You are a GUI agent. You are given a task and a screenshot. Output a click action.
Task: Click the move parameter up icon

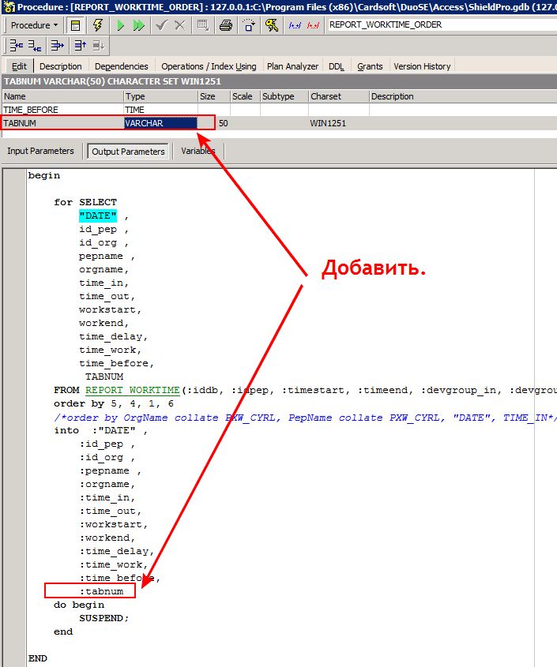coord(80,45)
